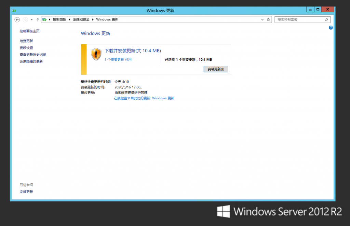View 查看更新历史记录 in the sidebar
Image resolution: width=350 pixels, height=226 pixels.
click(33, 55)
